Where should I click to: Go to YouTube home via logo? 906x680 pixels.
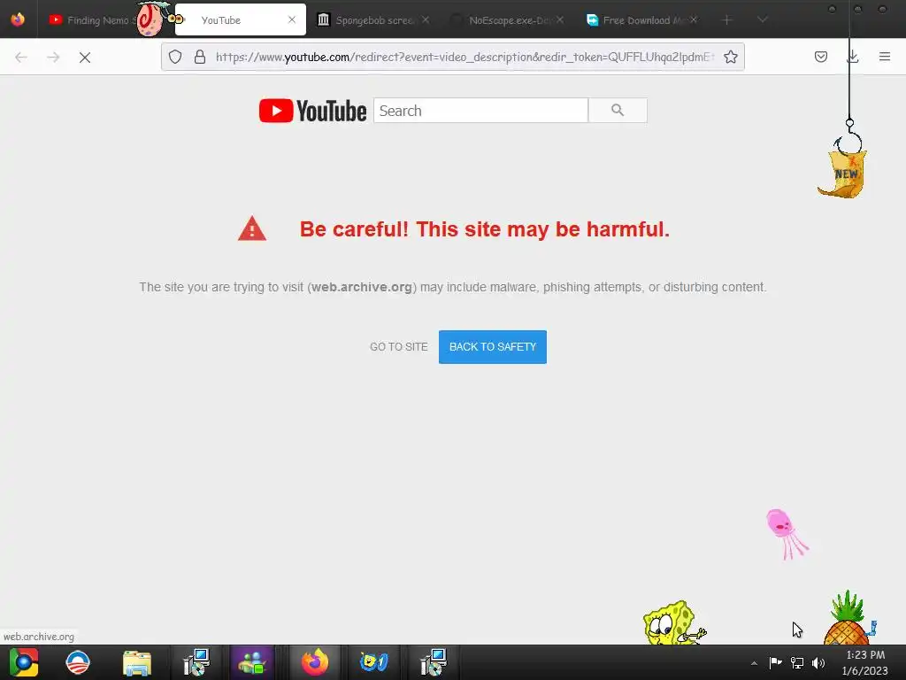pos(312,111)
